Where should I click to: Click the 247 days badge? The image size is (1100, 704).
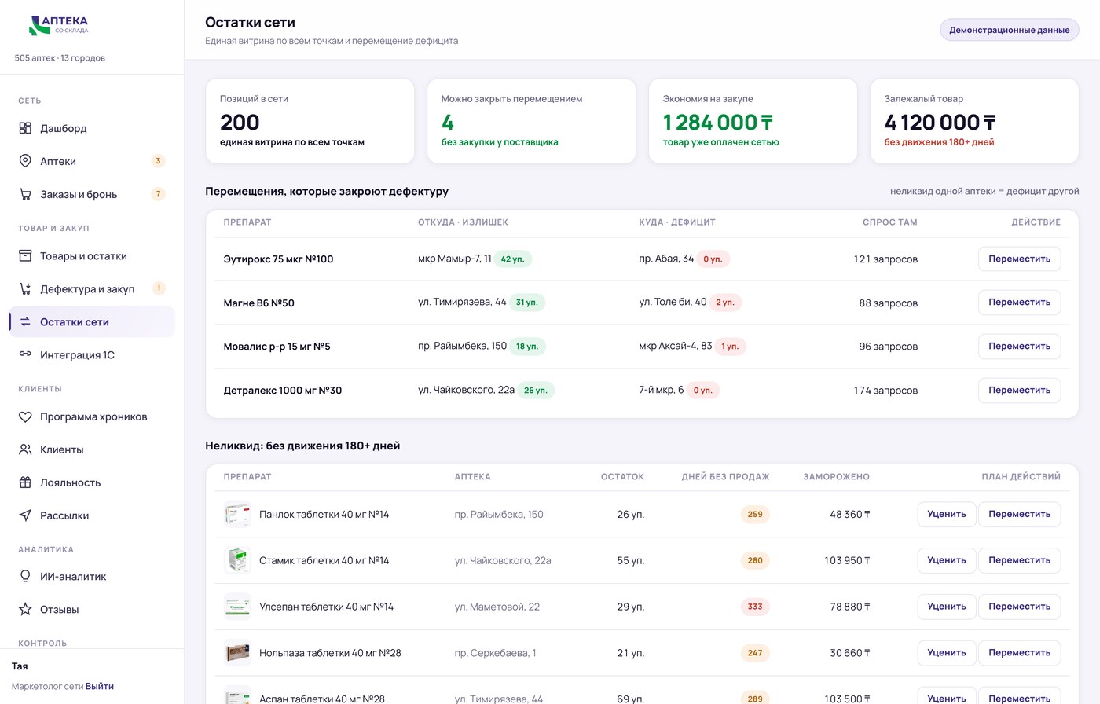(755, 653)
